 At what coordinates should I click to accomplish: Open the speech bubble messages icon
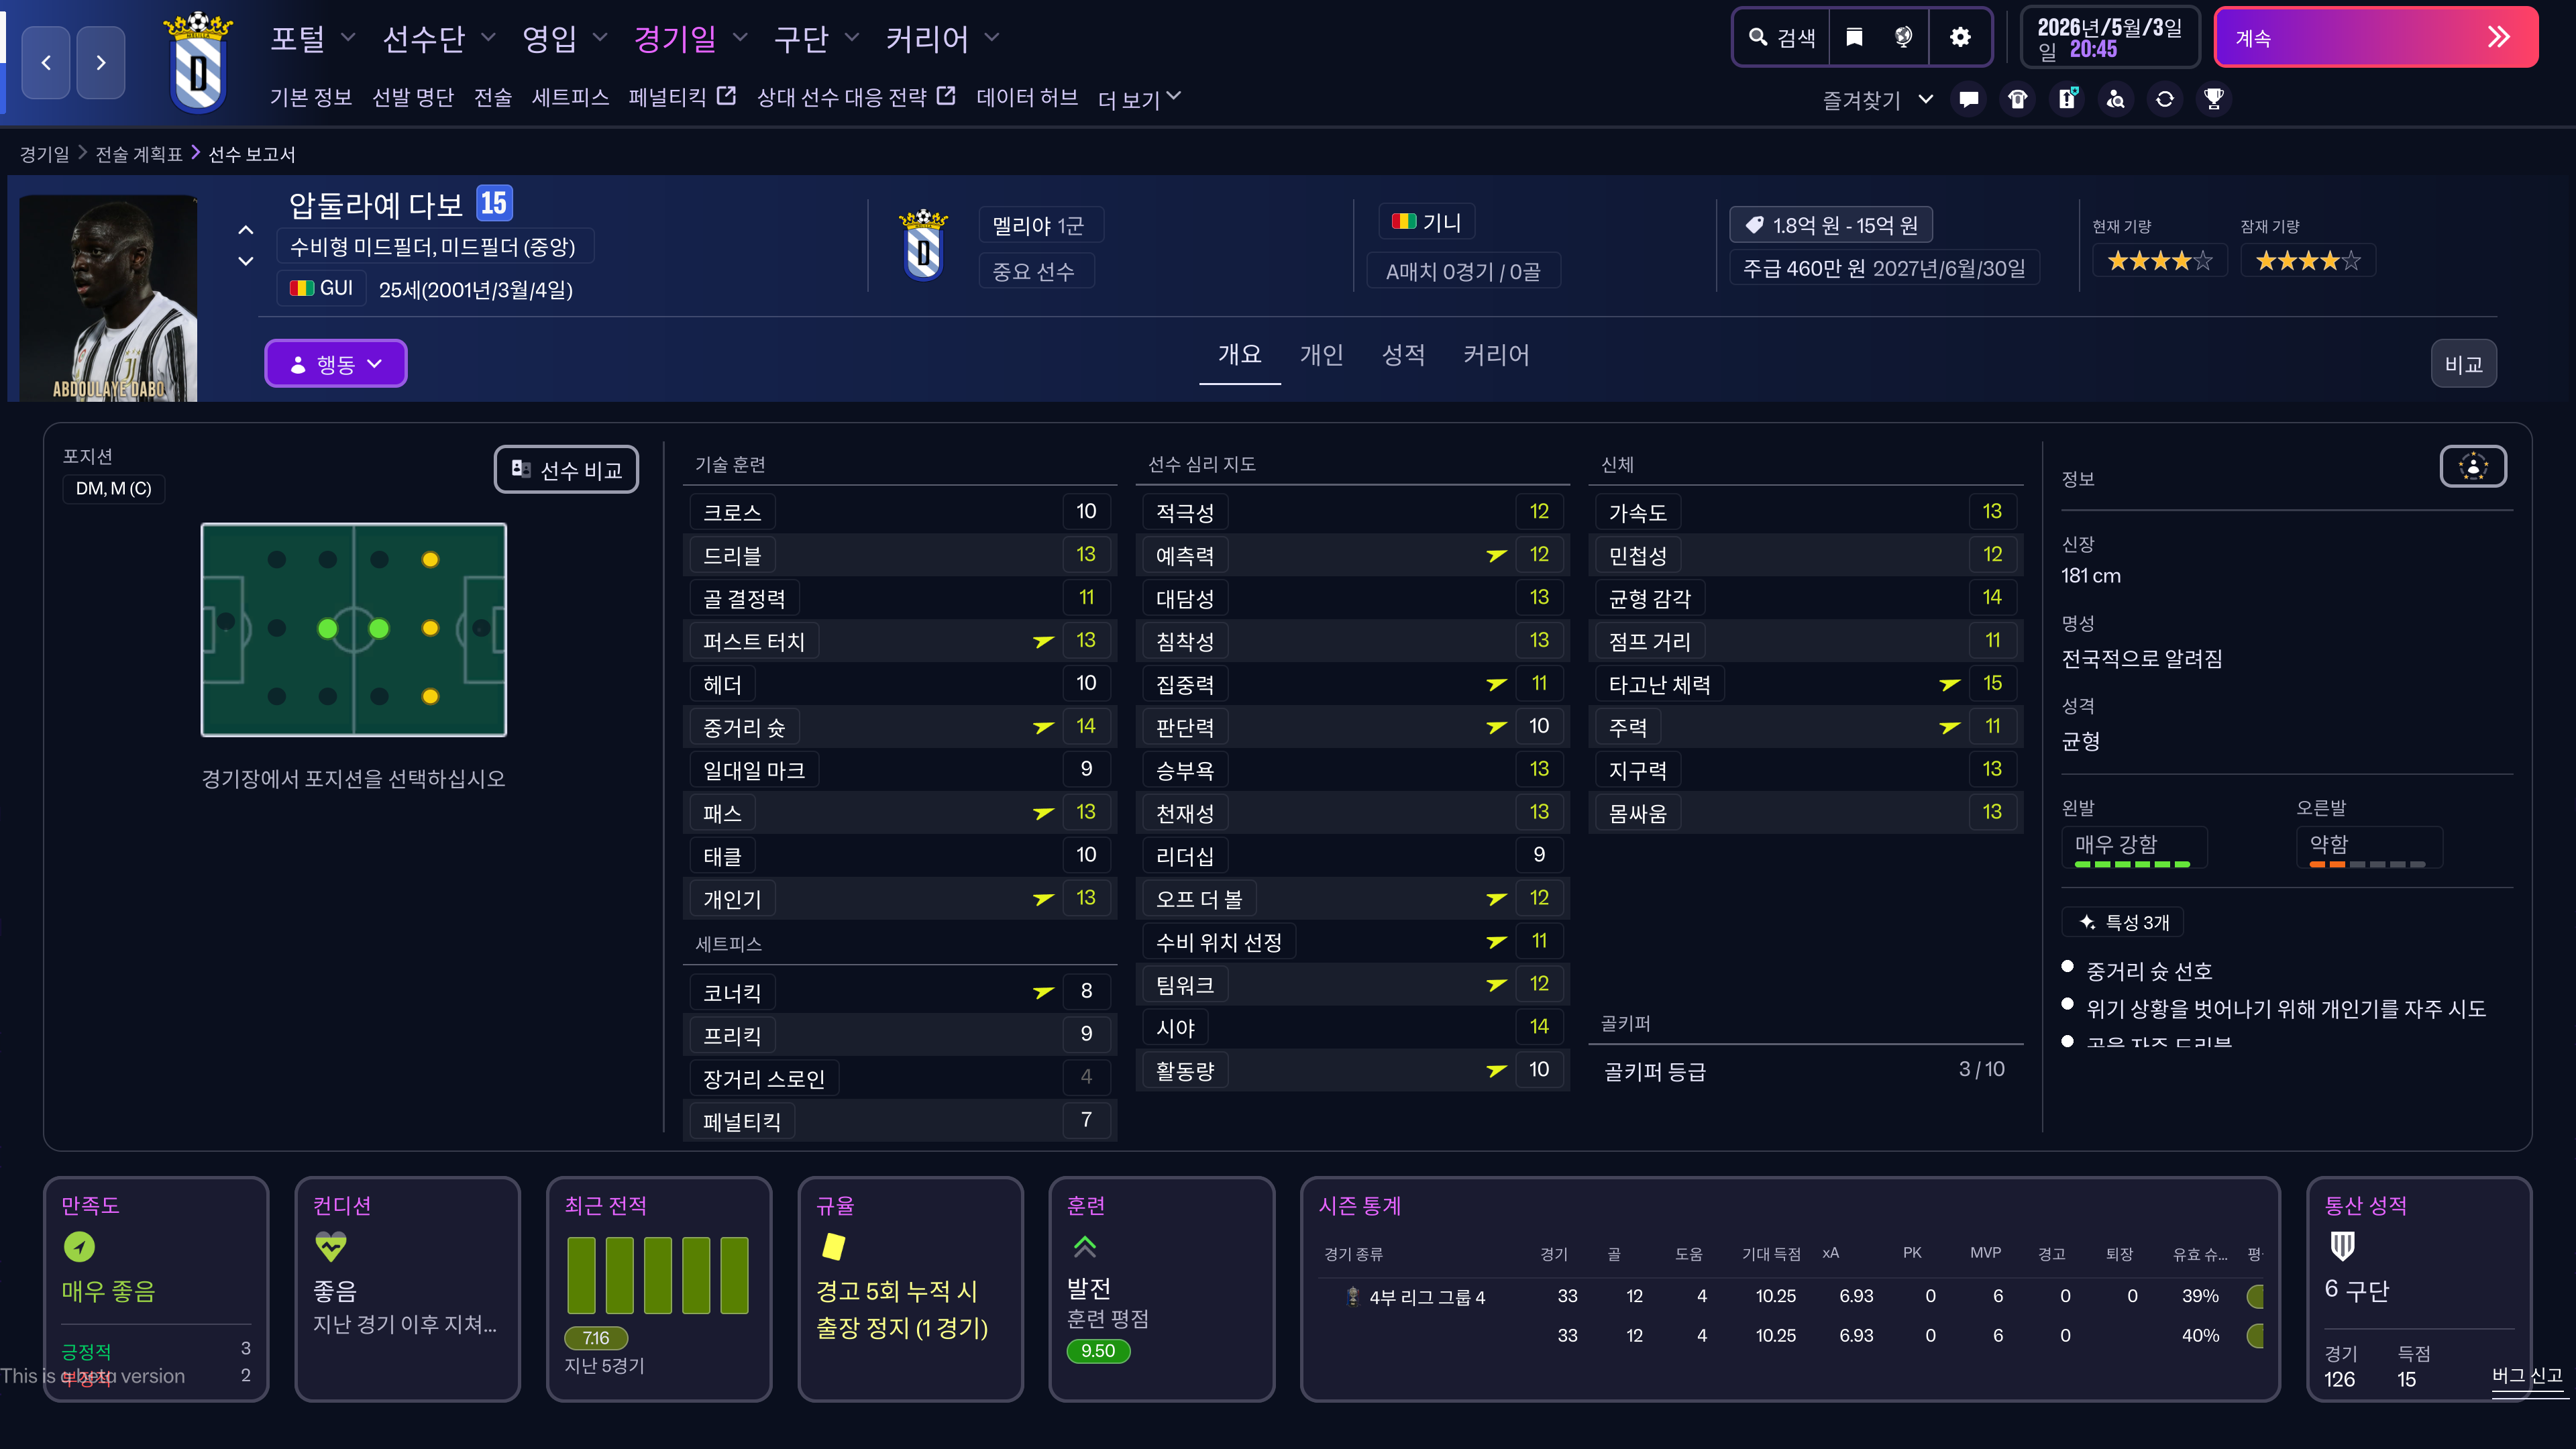point(1968,99)
